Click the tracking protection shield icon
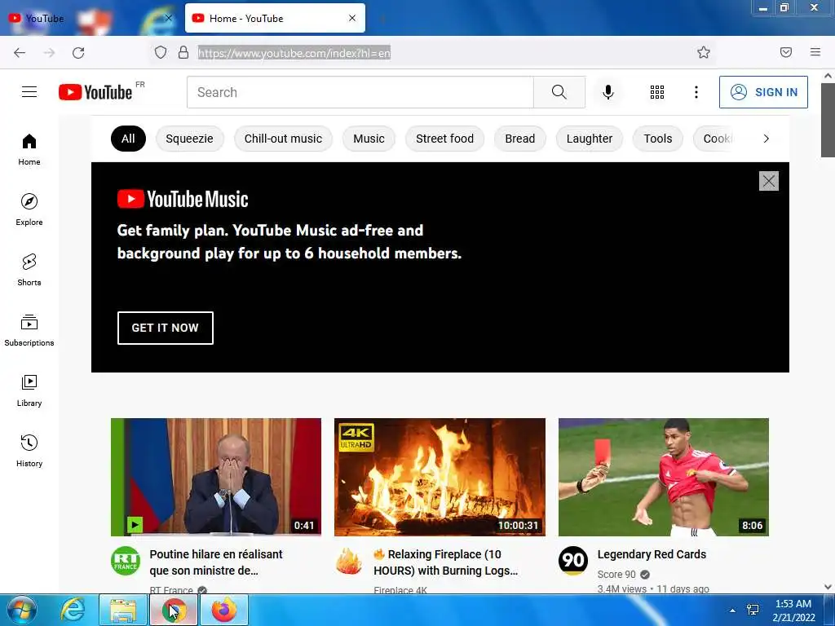Image resolution: width=835 pixels, height=626 pixels. [x=161, y=52]
